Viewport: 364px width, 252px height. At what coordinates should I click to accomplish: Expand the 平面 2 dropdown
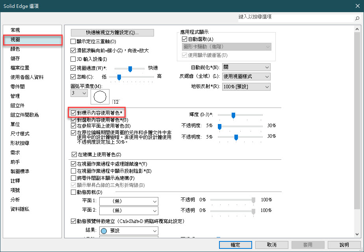[129, 211]
